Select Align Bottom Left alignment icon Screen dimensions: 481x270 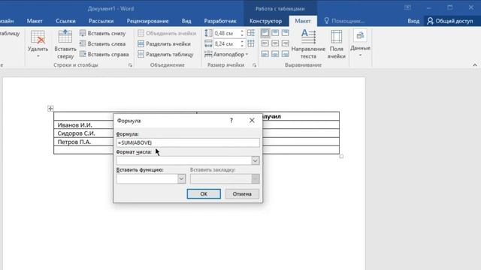pyautogui.click(x=265, y=54)
